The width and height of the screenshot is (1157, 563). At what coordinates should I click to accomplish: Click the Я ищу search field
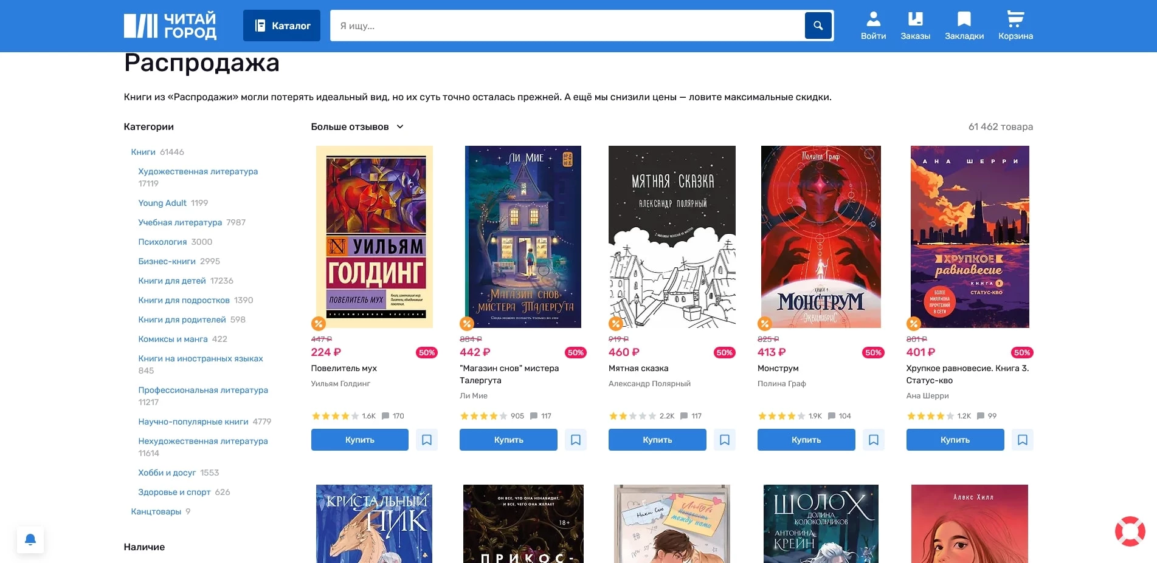click(x=565, y=26)
